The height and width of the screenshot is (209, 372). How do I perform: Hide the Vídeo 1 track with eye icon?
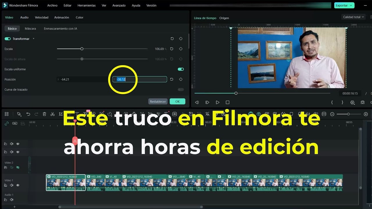(x=18, y=185)
